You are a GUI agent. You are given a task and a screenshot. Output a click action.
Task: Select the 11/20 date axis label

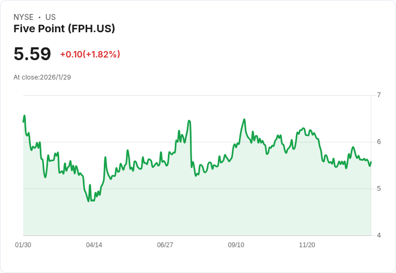(x=307, y=245)
